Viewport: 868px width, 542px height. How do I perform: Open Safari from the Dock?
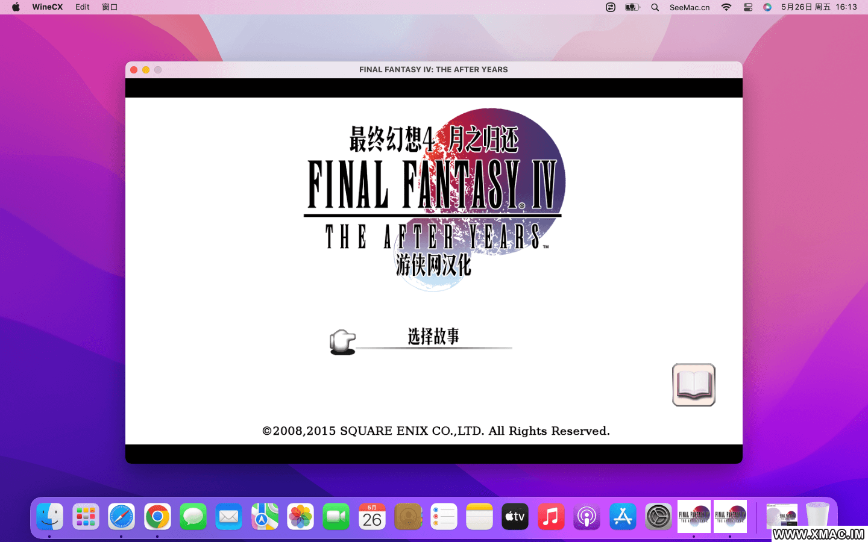click(121, 517)
